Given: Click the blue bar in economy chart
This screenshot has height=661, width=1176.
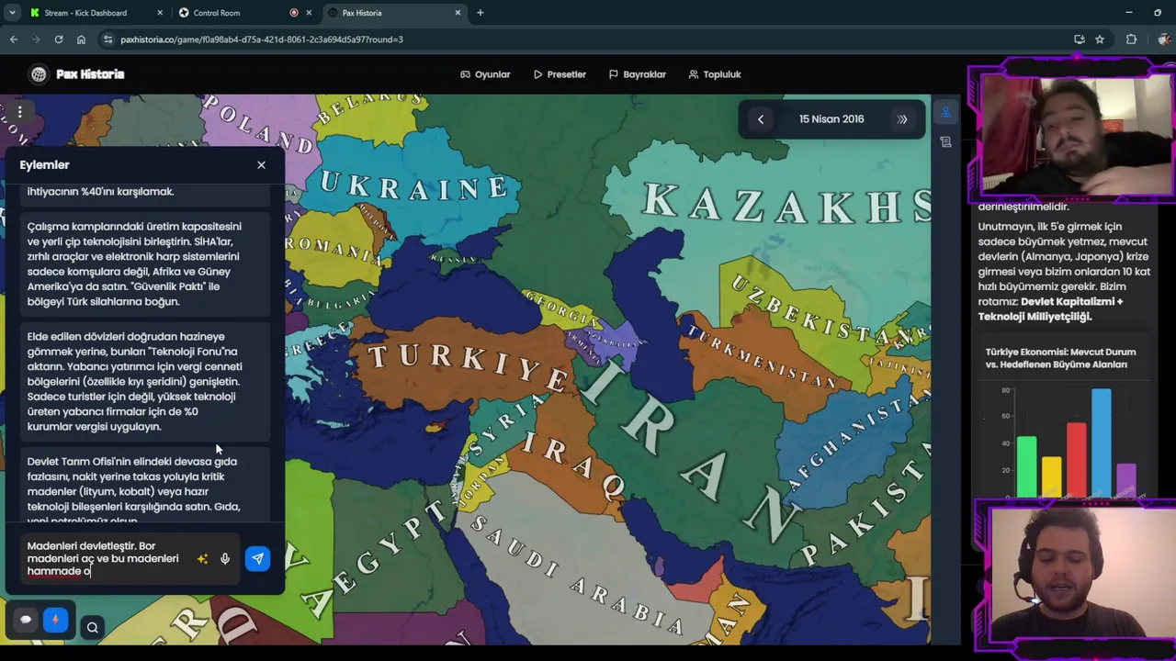Looking at the screenshot, I should 1101,443.
